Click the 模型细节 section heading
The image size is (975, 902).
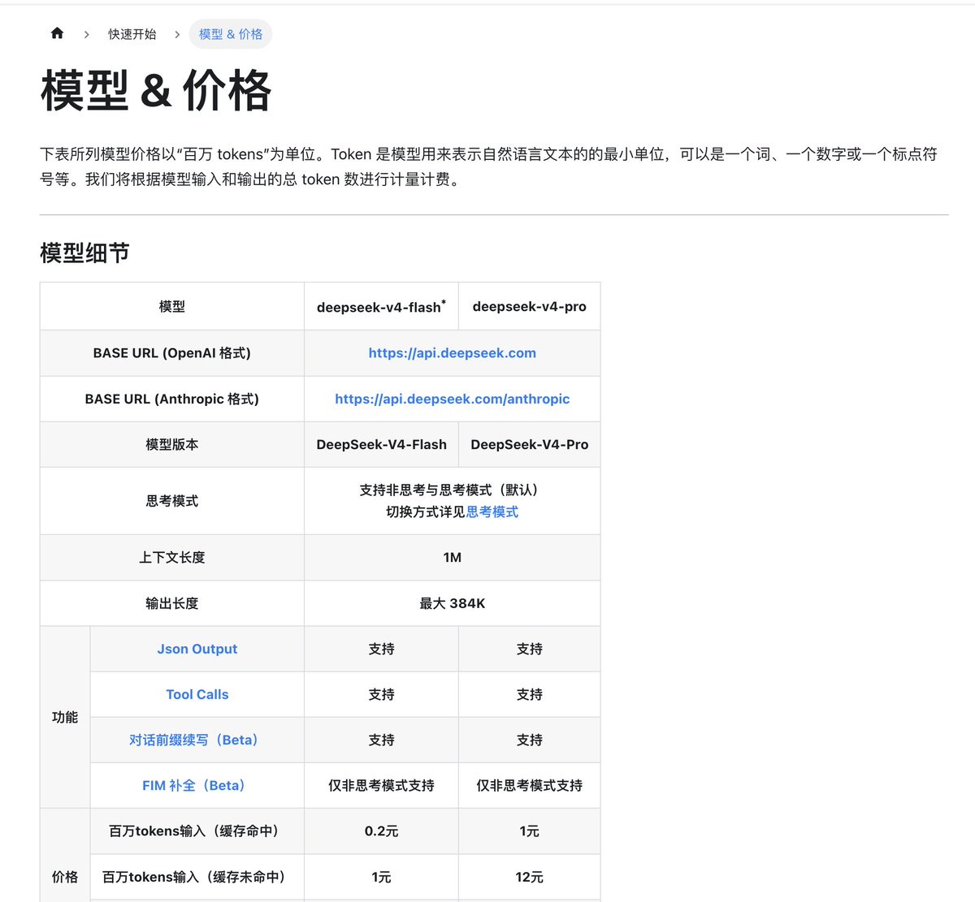85,253
